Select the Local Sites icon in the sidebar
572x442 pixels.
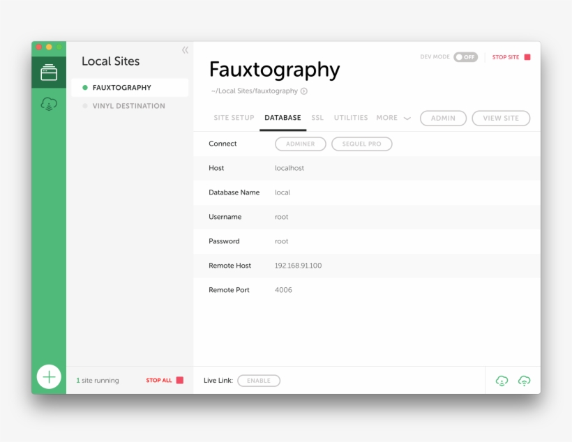point(48,72)
